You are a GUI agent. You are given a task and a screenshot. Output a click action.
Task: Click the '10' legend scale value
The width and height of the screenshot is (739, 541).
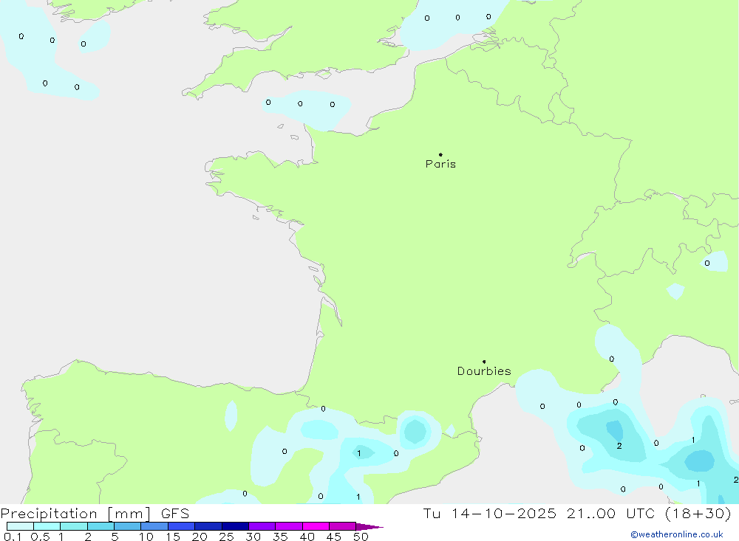click(x=146, y=537)
